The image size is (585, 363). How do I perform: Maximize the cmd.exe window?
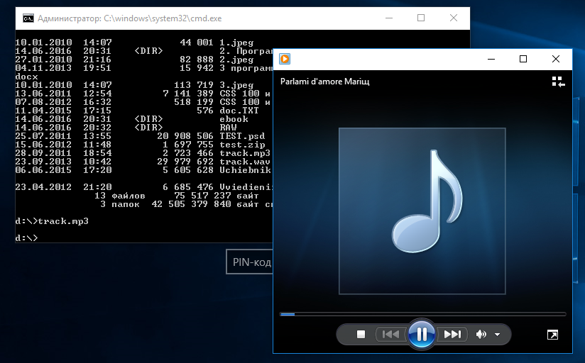(x=421, y=18)
